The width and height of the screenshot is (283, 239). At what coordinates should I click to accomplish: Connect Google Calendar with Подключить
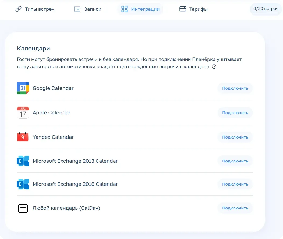click(235, 88)
